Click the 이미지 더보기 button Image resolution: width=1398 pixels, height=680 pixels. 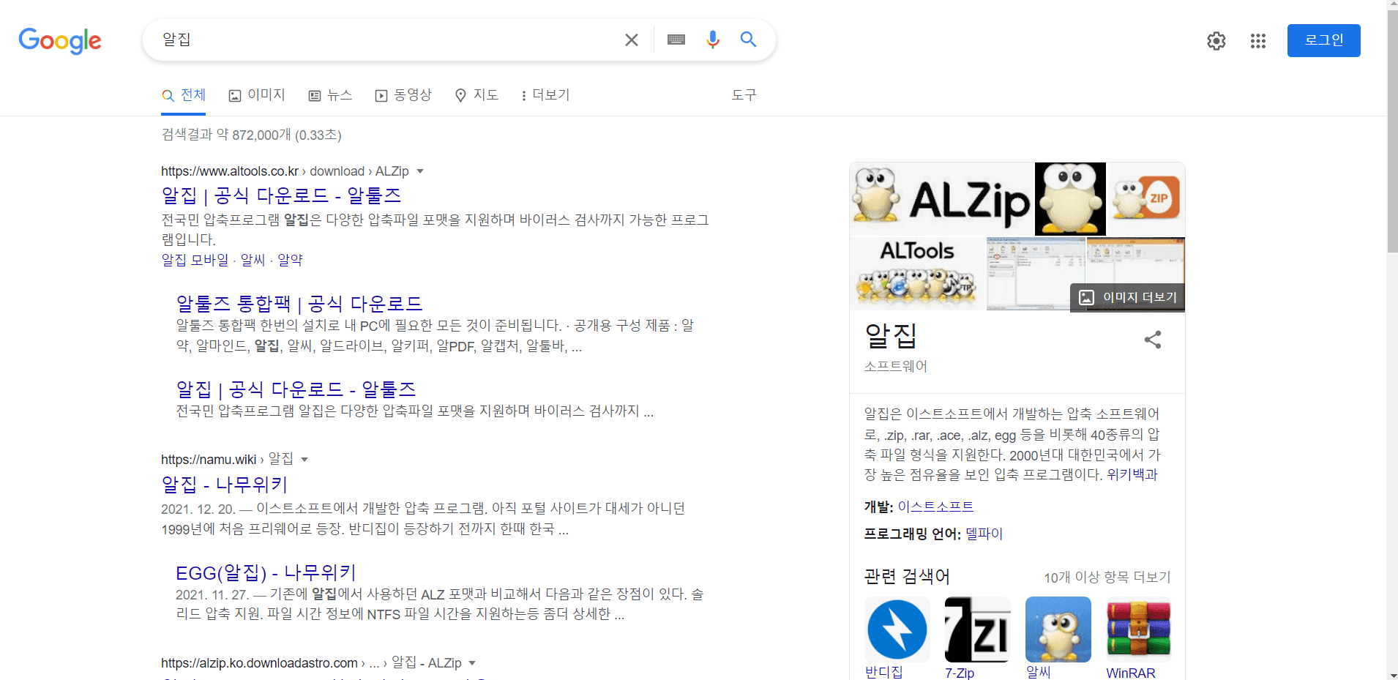(x=1128, y=297)
